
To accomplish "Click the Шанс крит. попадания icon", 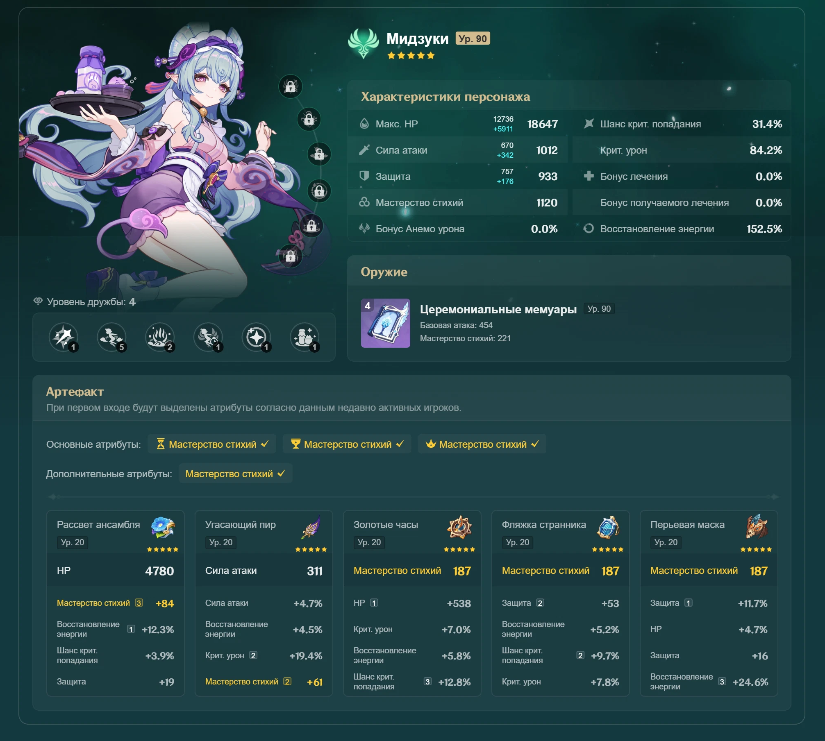I will click(x=589, y=124).
